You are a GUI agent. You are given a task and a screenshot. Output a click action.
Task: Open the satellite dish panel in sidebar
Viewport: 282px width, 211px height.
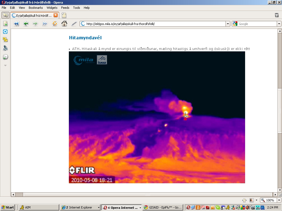tap(5, 48)
